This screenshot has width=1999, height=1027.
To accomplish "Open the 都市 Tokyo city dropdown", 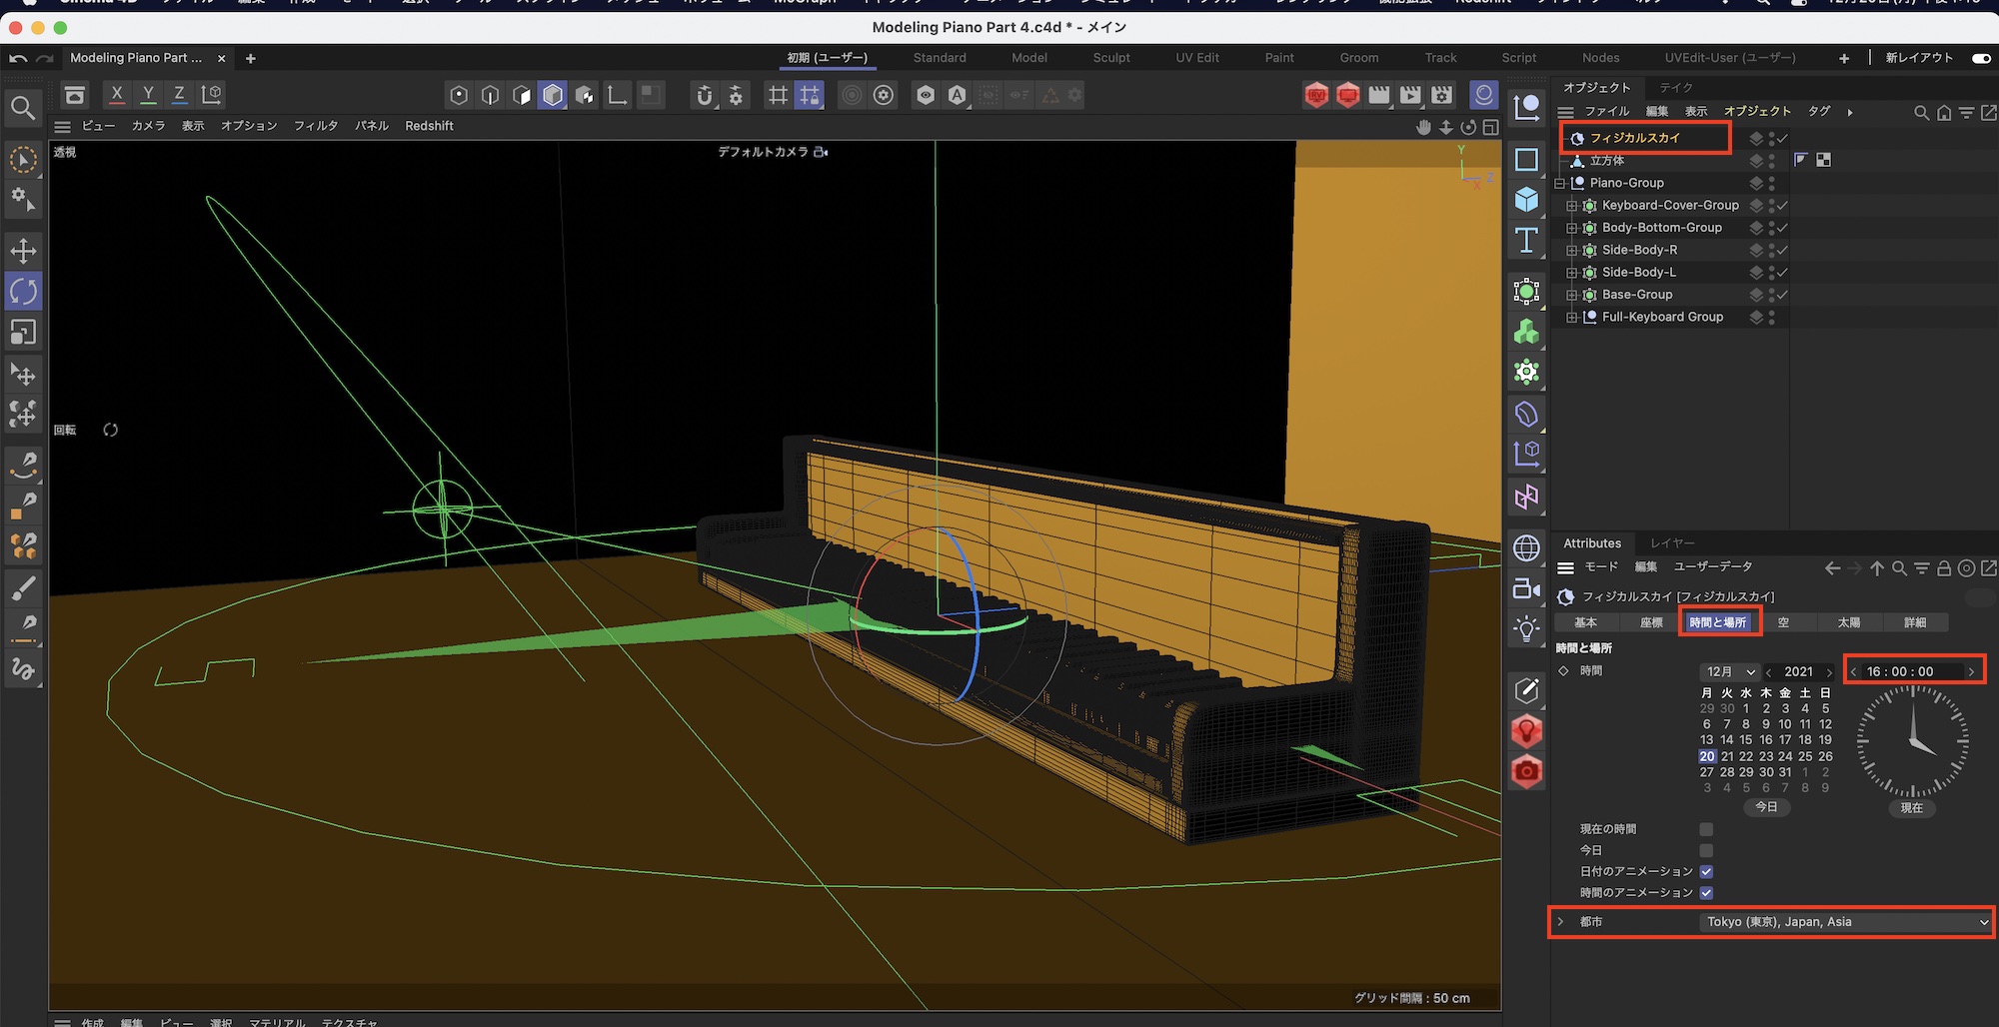I will pos(1844,922).
